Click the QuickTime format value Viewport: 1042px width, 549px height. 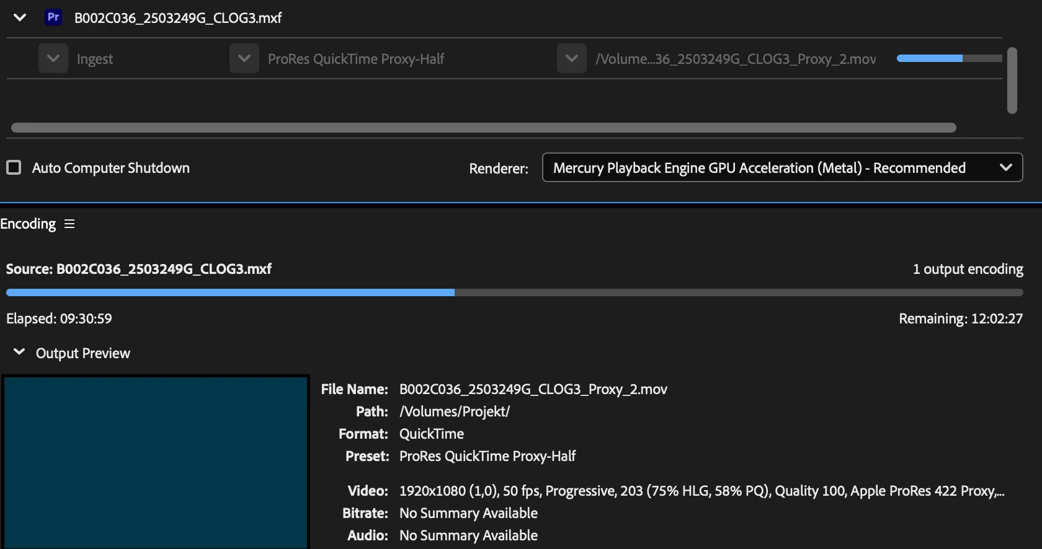point(432,434)
